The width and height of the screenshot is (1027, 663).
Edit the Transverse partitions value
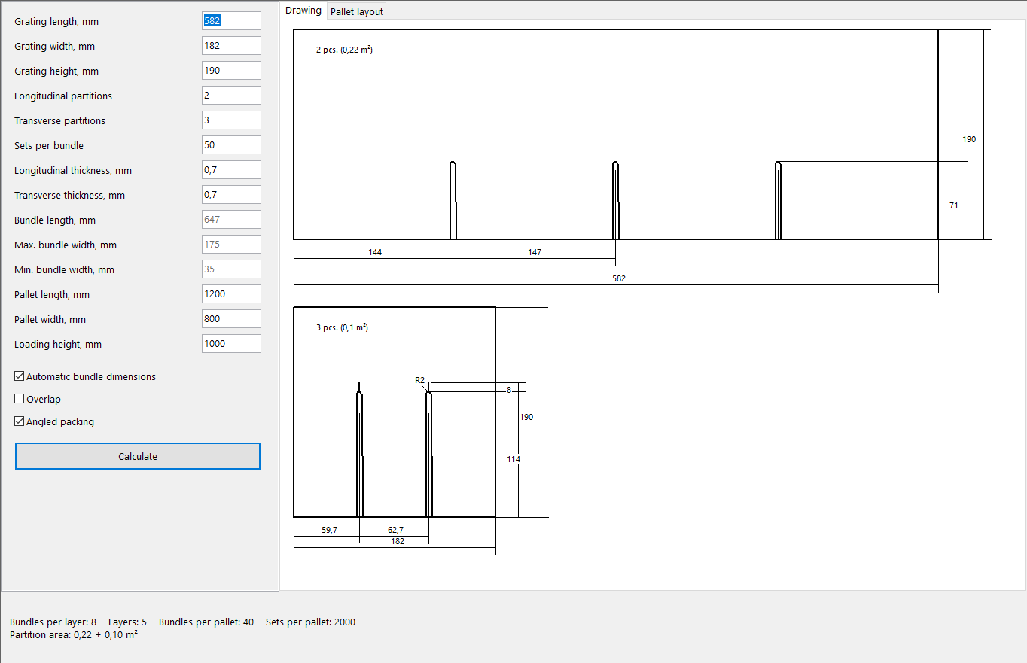[231, 120]
